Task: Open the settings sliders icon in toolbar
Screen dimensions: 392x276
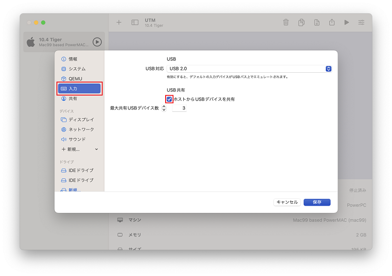Action: tap(361, 22)
